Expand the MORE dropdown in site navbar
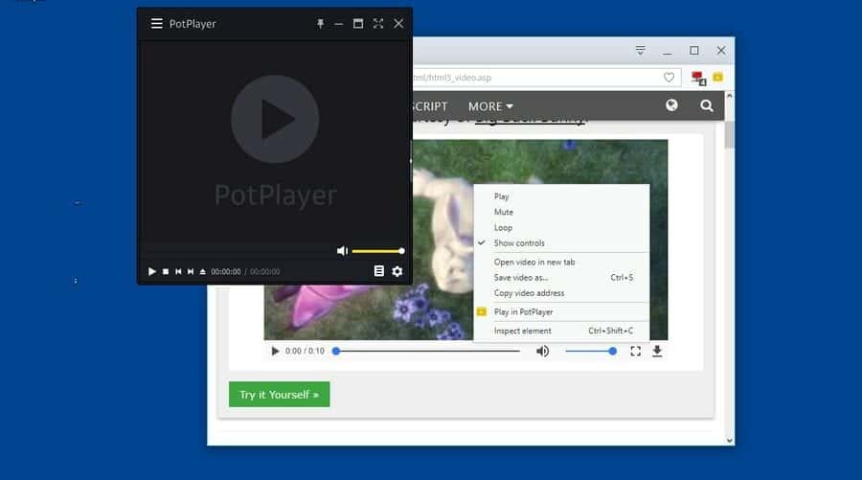This screenshot has width=862, height=480. tap(491, 106)
